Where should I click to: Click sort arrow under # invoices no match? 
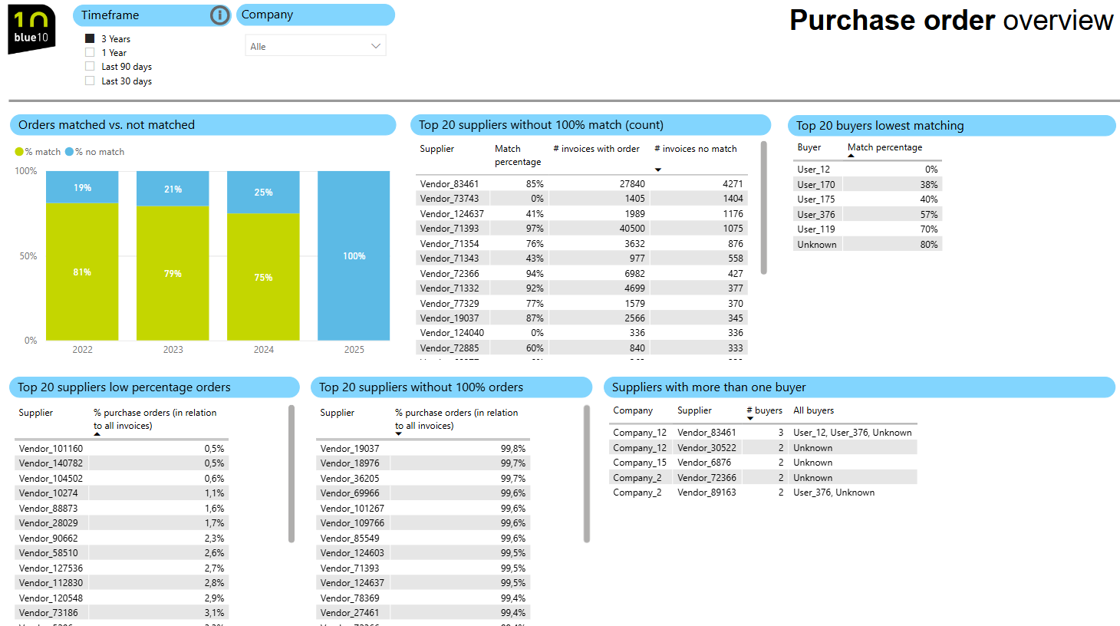pyautogui.click(x=657, y=170)
